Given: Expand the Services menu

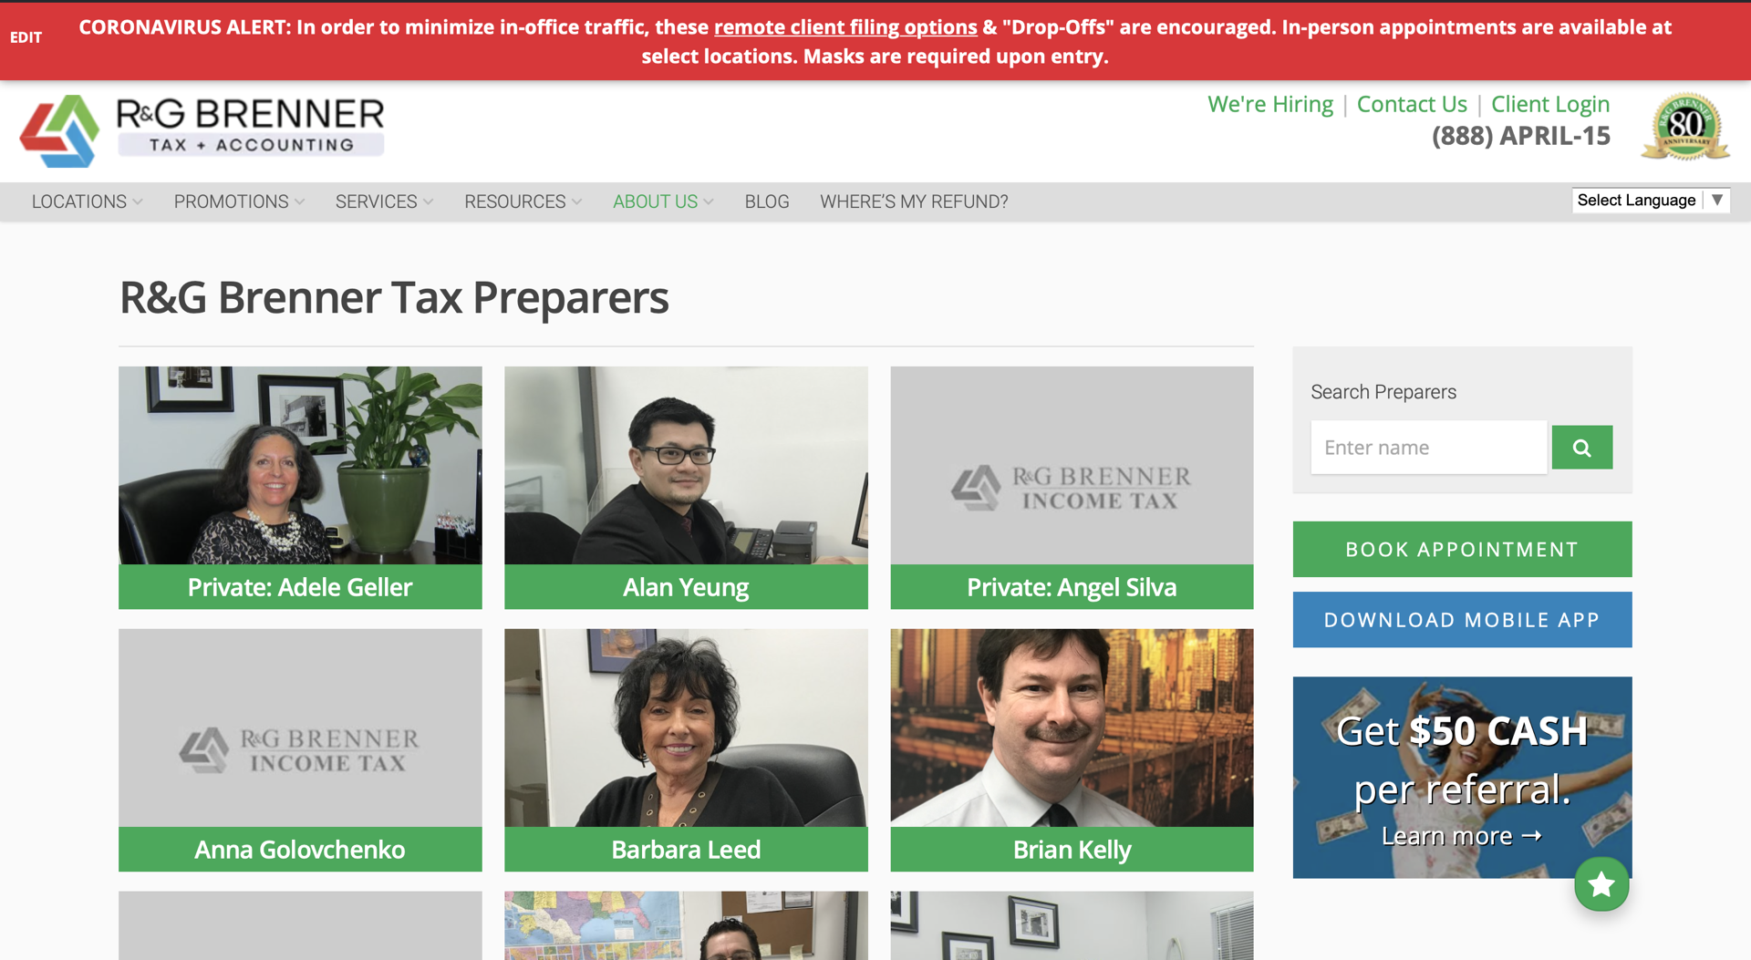Looking at the screenshot, I should point(384,201).
